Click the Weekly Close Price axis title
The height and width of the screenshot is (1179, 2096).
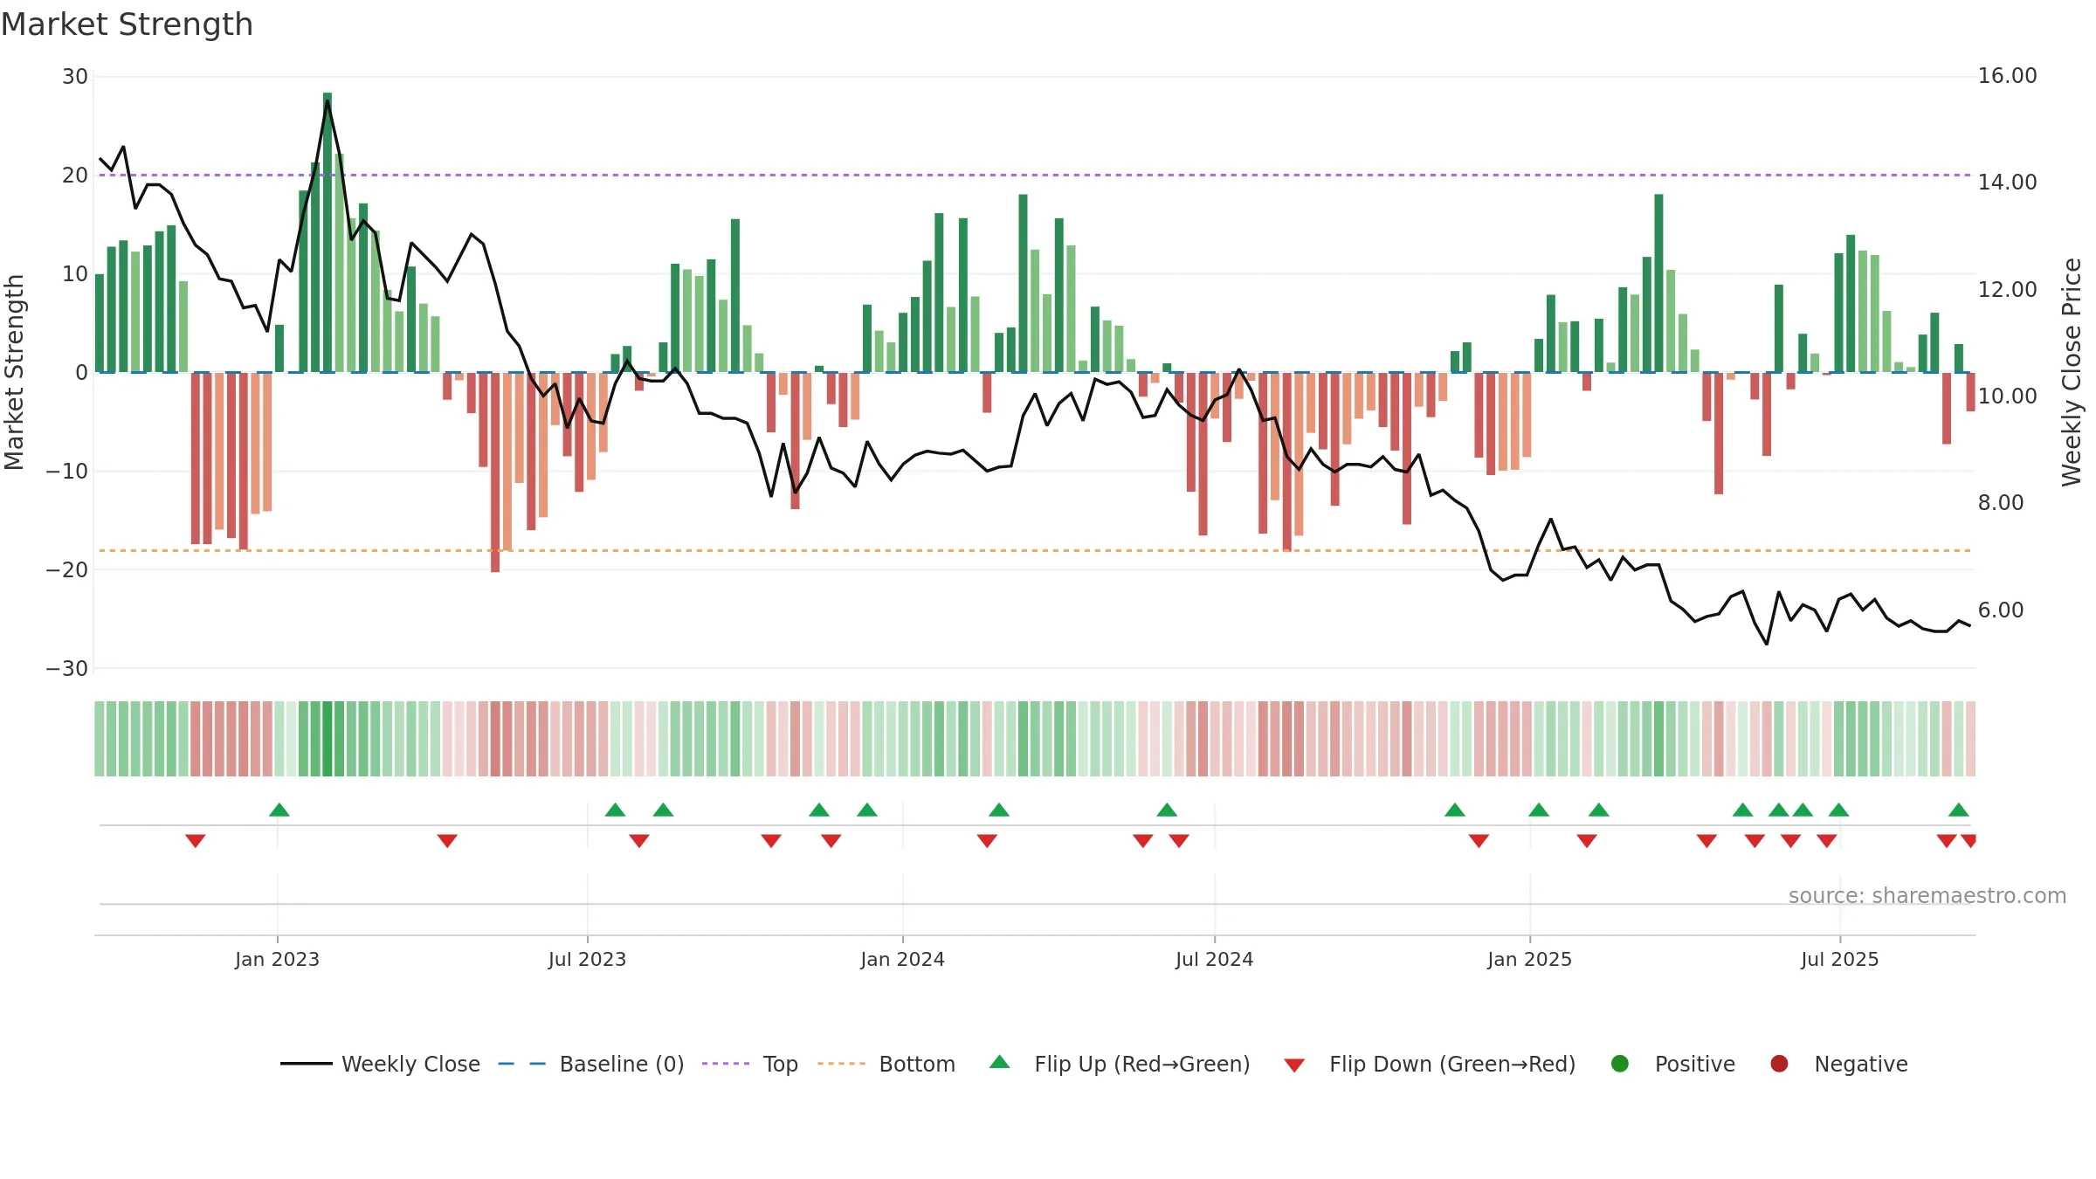tap(2072, 372)
